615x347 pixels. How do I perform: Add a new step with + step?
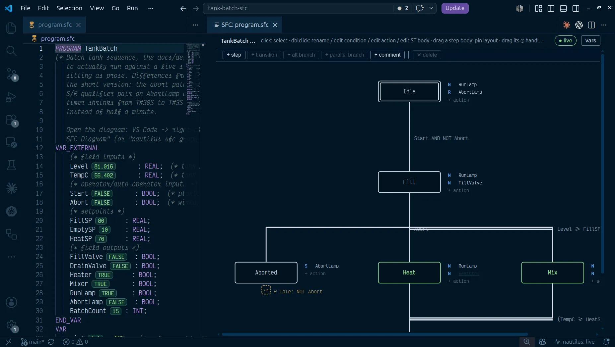(234, 55)
